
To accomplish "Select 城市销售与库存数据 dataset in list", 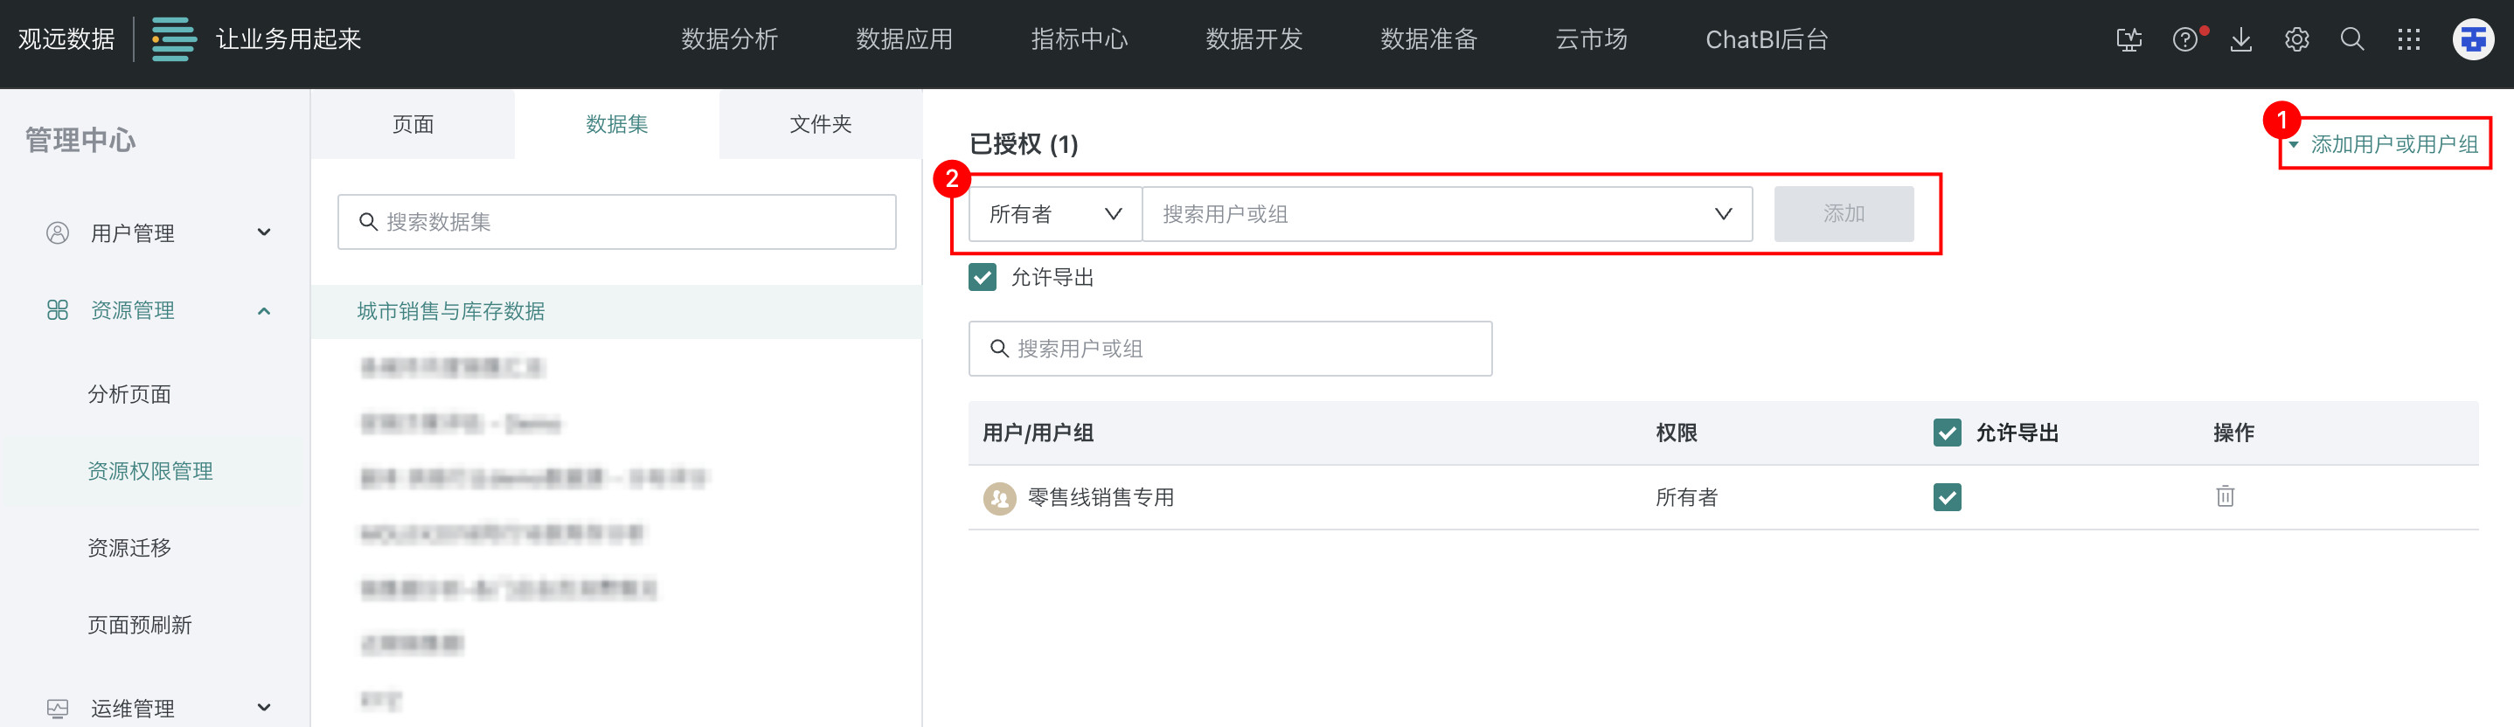I will tap(451, 311).
